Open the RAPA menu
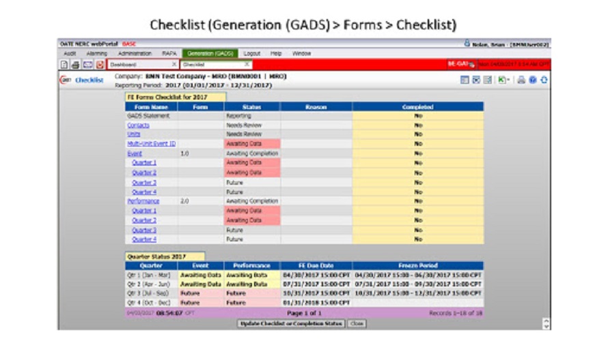The image size is (608, 341). pos(169,53)
